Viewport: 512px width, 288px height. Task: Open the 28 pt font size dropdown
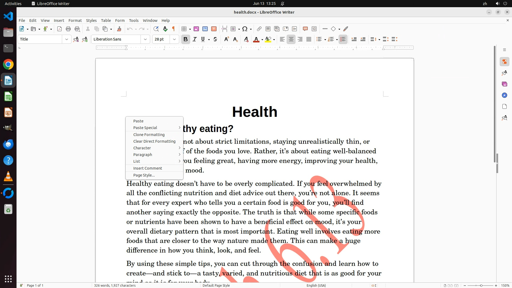coord(174,39)
